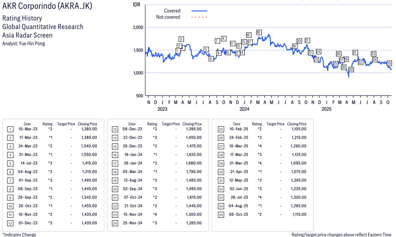Select chart marker 9 on the graph
Viewport: 396px width, 237px height.
pyautogui.click(x=224, y=39)
